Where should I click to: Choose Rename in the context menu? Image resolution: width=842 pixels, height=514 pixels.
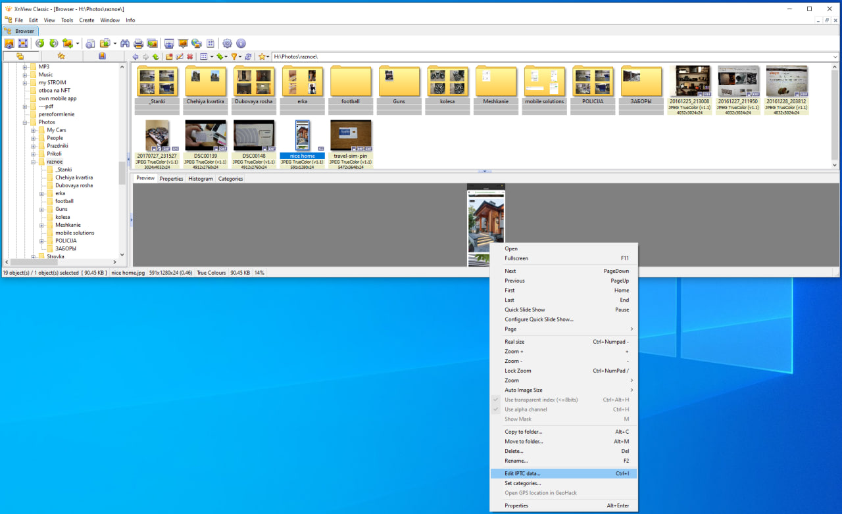point(564,461)
